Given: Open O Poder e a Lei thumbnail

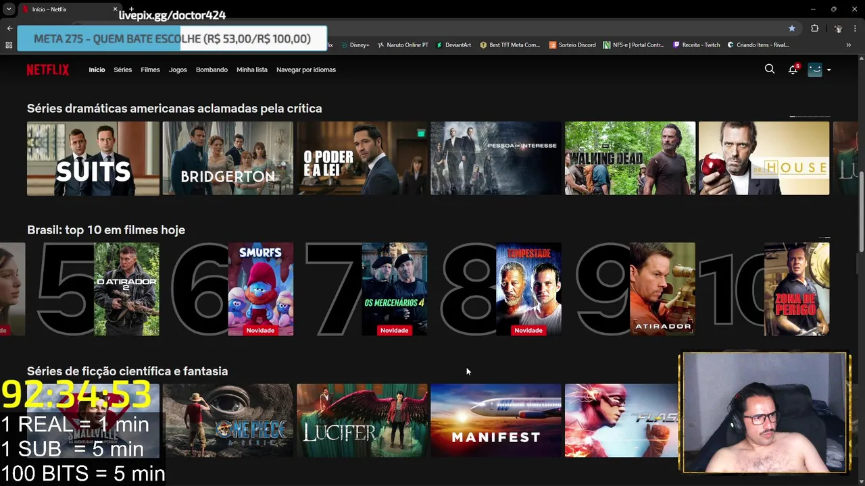Looking at the screenshot, I should tap(362, 159).
